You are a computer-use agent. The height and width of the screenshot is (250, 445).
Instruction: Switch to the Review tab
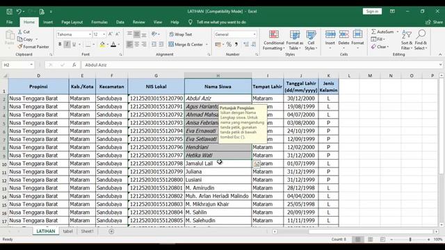coord(139,22)
